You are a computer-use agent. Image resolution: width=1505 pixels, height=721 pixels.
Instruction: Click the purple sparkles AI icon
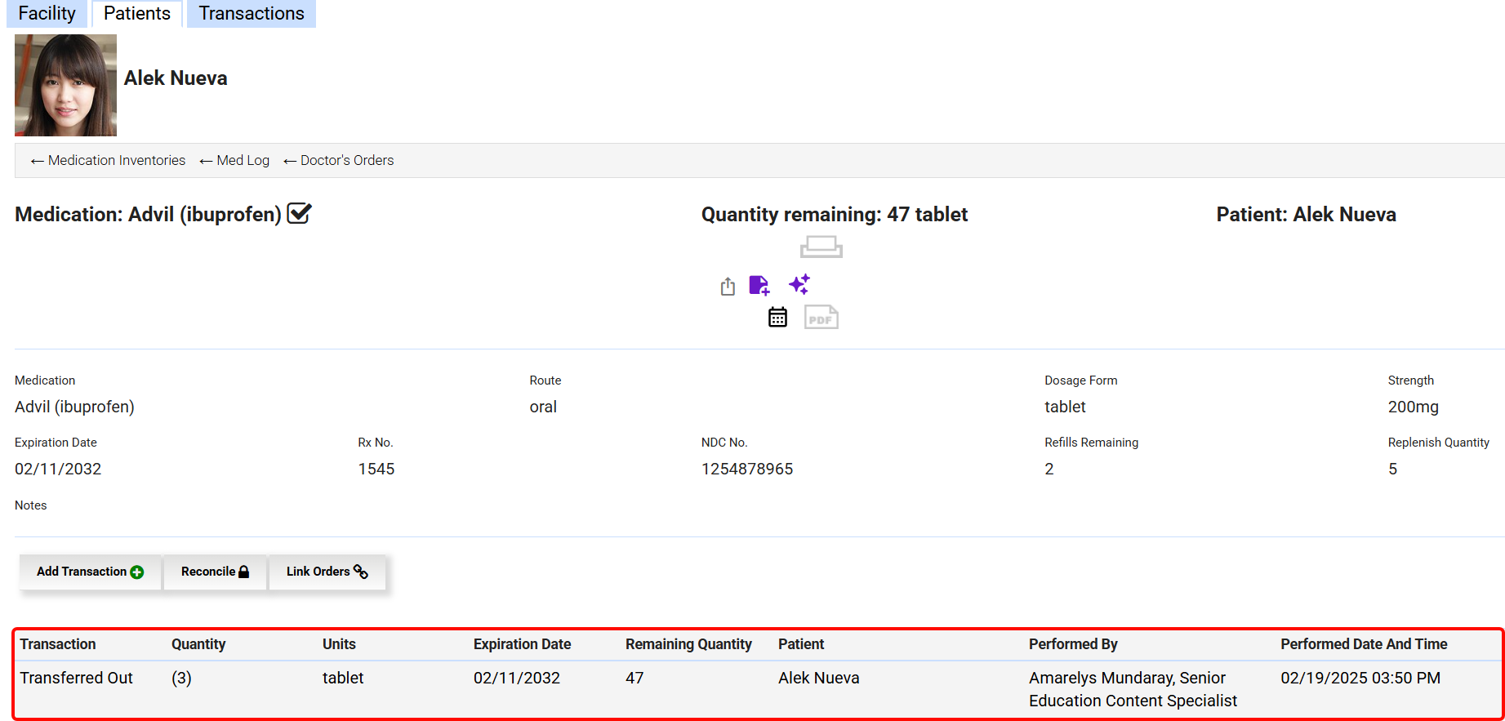pyautogui.click(x=799, y=284)
